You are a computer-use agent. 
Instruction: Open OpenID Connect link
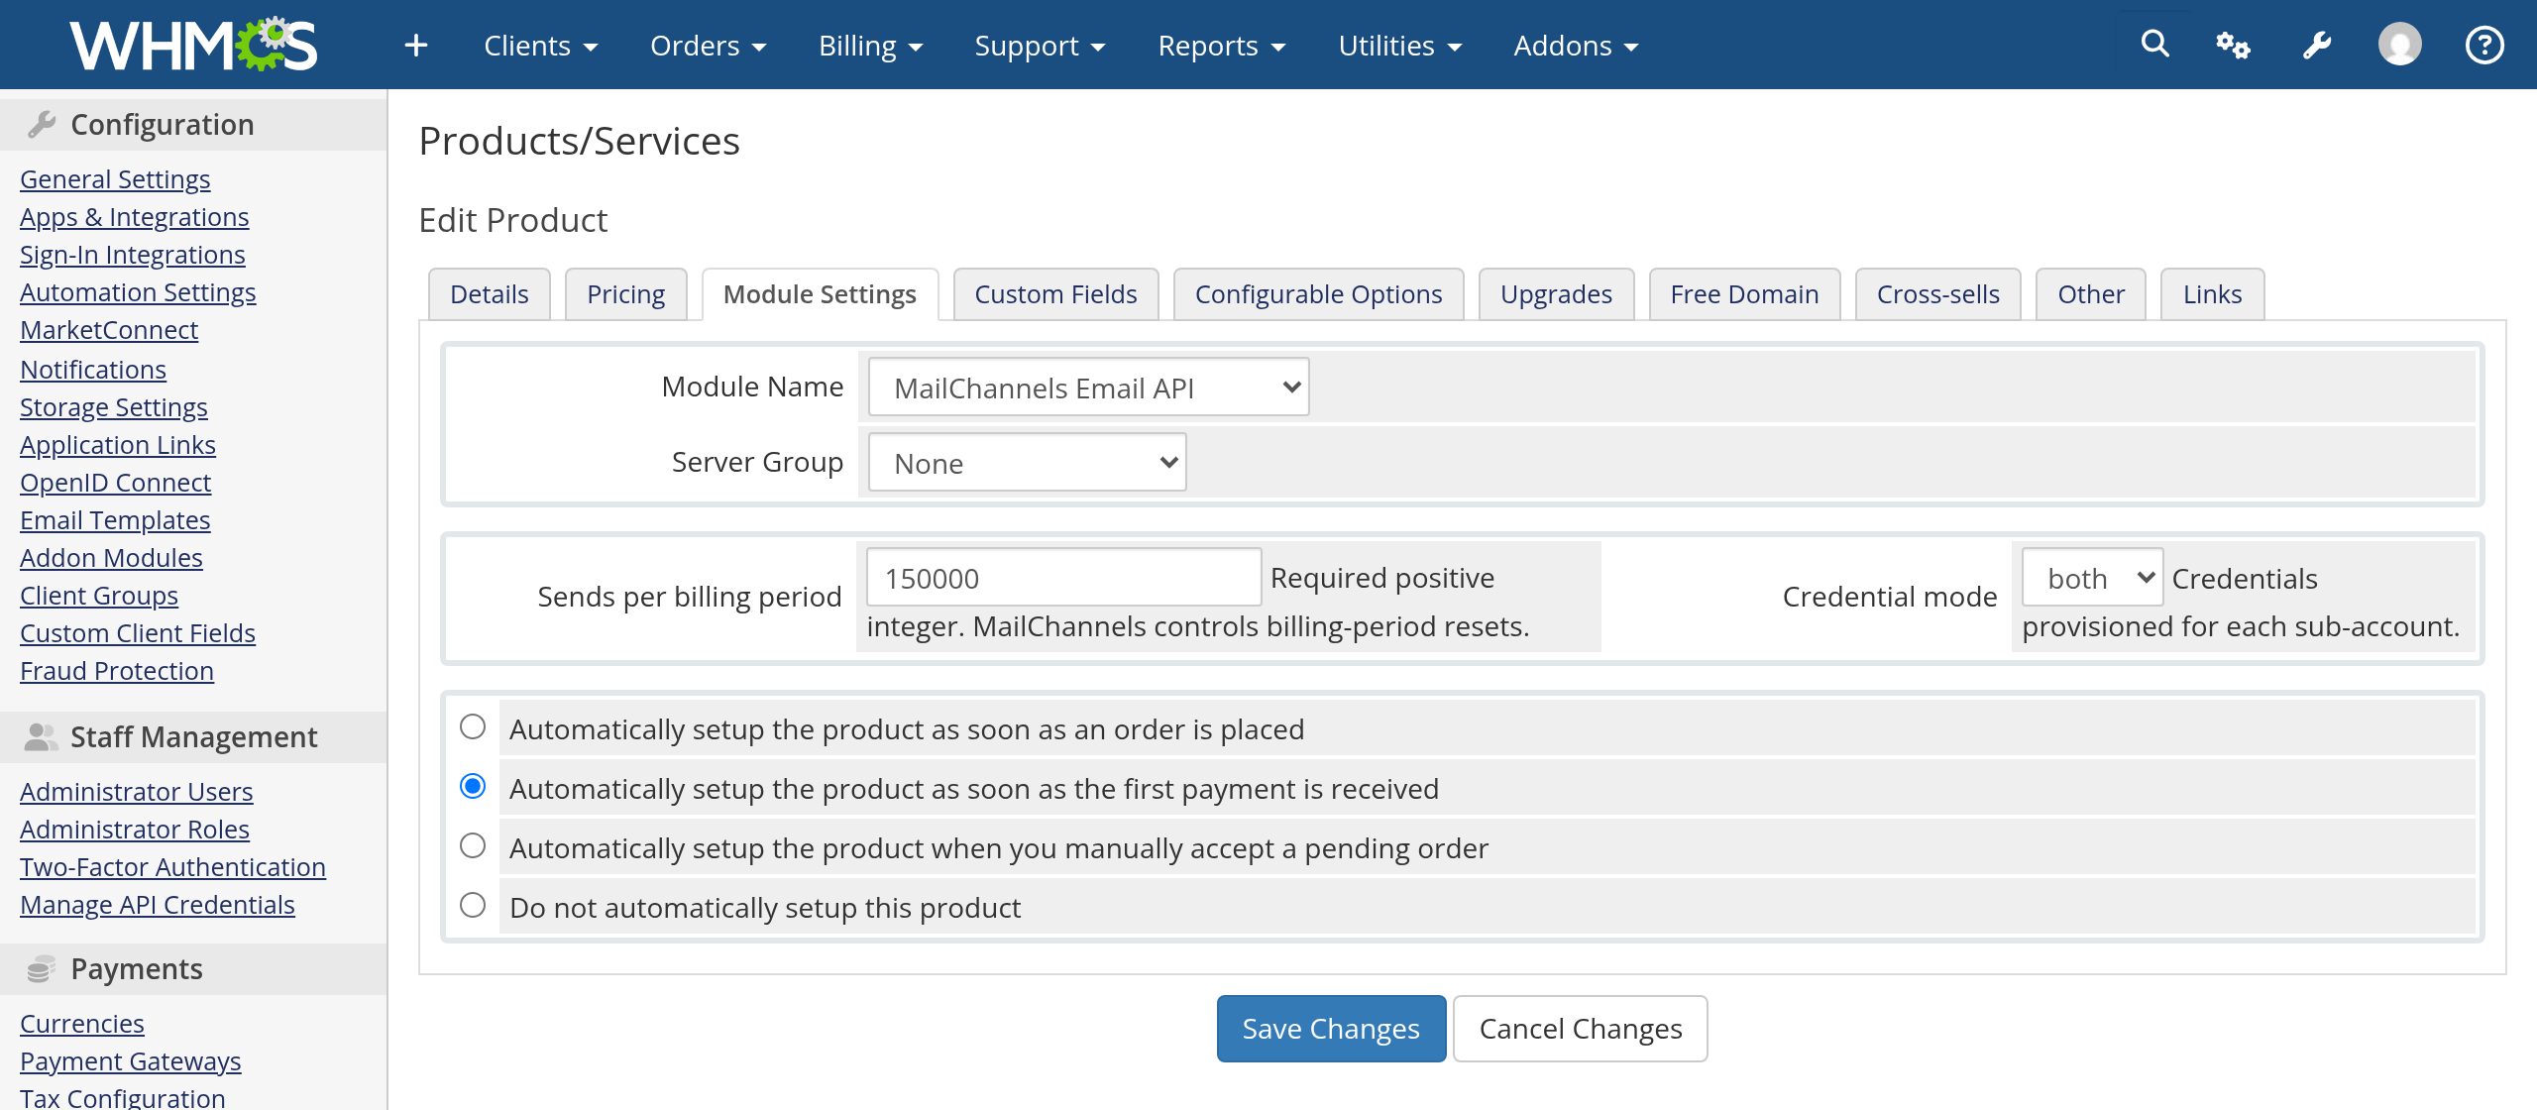[x=116, y=483]
